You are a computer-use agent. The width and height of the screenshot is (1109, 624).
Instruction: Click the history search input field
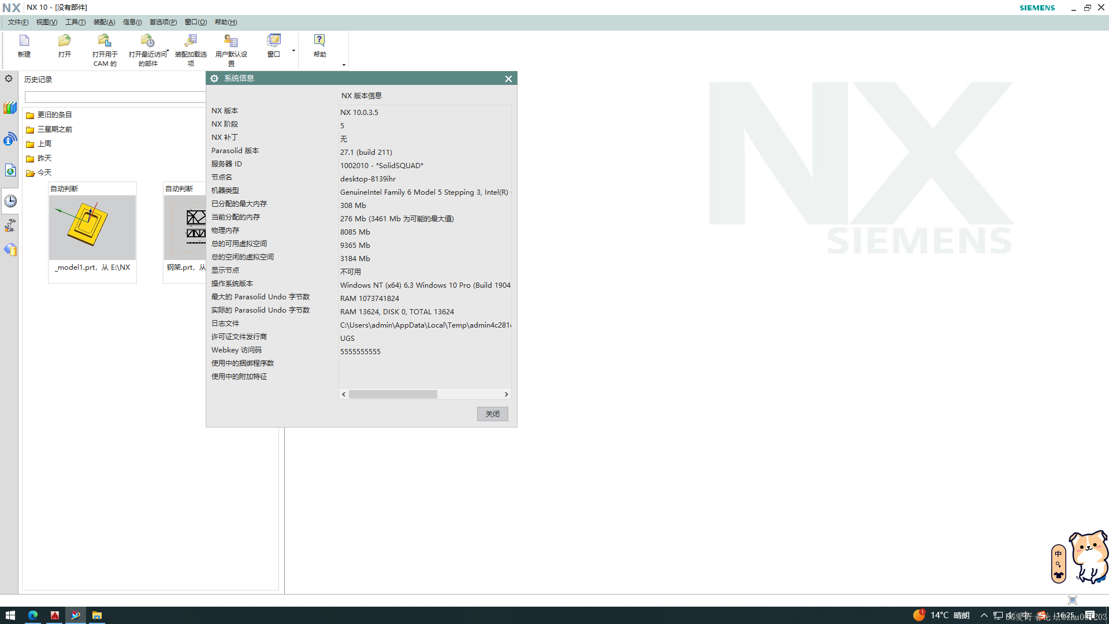[115, 97]
